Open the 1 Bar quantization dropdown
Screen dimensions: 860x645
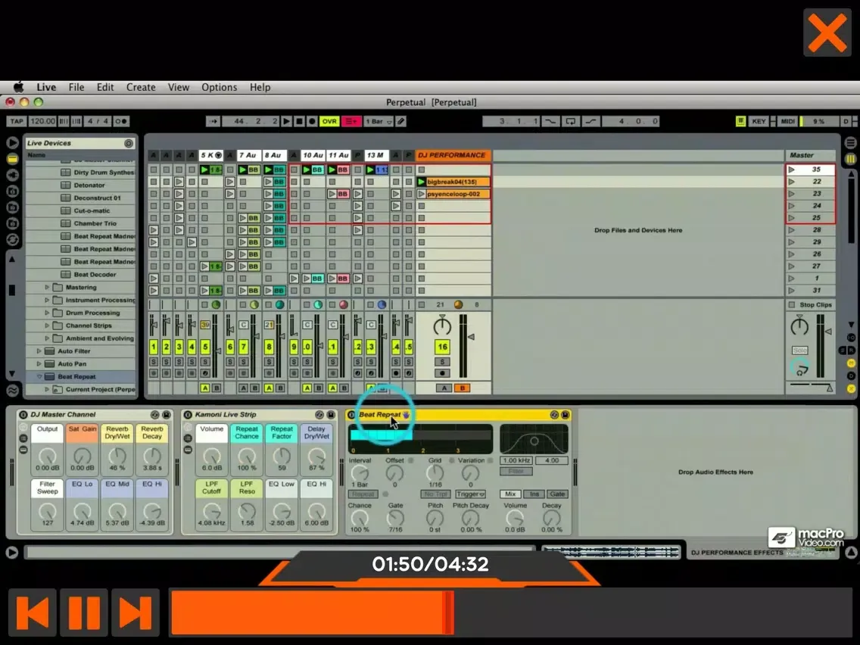[x=379, y=121]
